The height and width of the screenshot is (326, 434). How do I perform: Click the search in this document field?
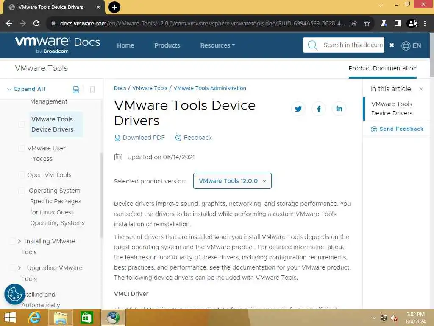tap(344, 45)
